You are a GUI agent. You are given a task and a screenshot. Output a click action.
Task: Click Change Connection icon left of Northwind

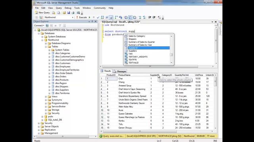(x=41, y=17)
